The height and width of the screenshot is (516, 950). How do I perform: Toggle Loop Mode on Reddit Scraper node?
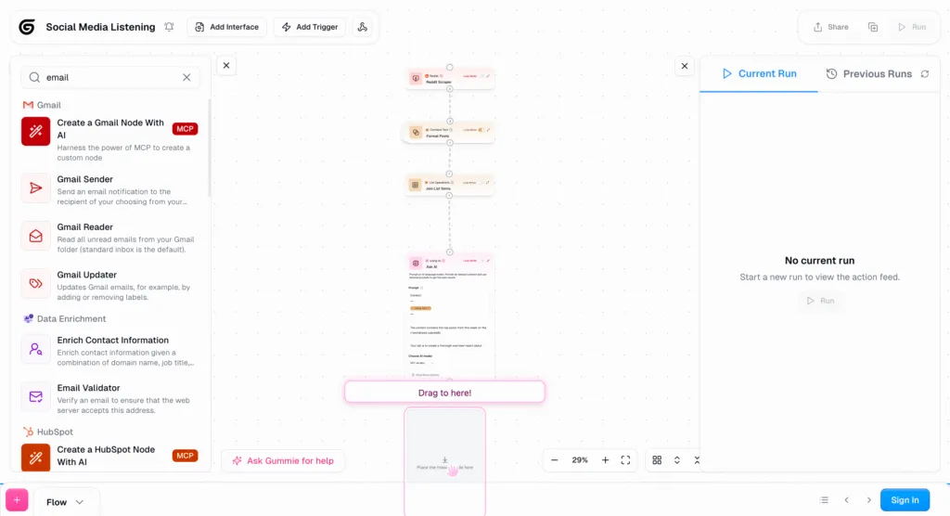tap(482, 76)
